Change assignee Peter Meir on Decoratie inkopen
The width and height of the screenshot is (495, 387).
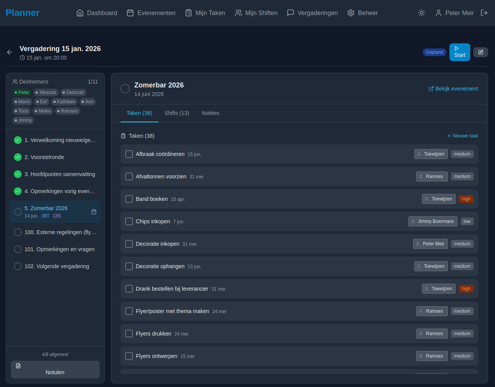tap(430, 244)
